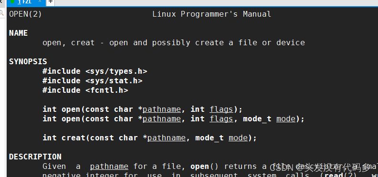This screenshot has width=378, height=177.
Task: Select the "1 FZL" session tab
Action: 25,2
